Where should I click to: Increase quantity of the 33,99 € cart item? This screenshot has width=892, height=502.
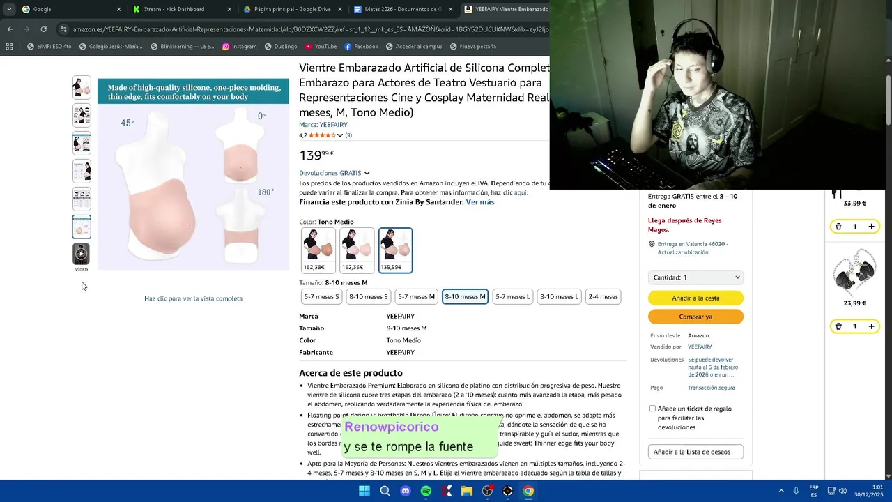871,227
